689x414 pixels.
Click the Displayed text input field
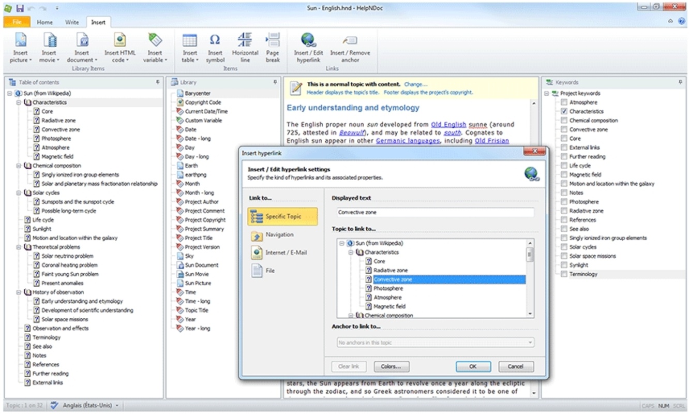435,213
